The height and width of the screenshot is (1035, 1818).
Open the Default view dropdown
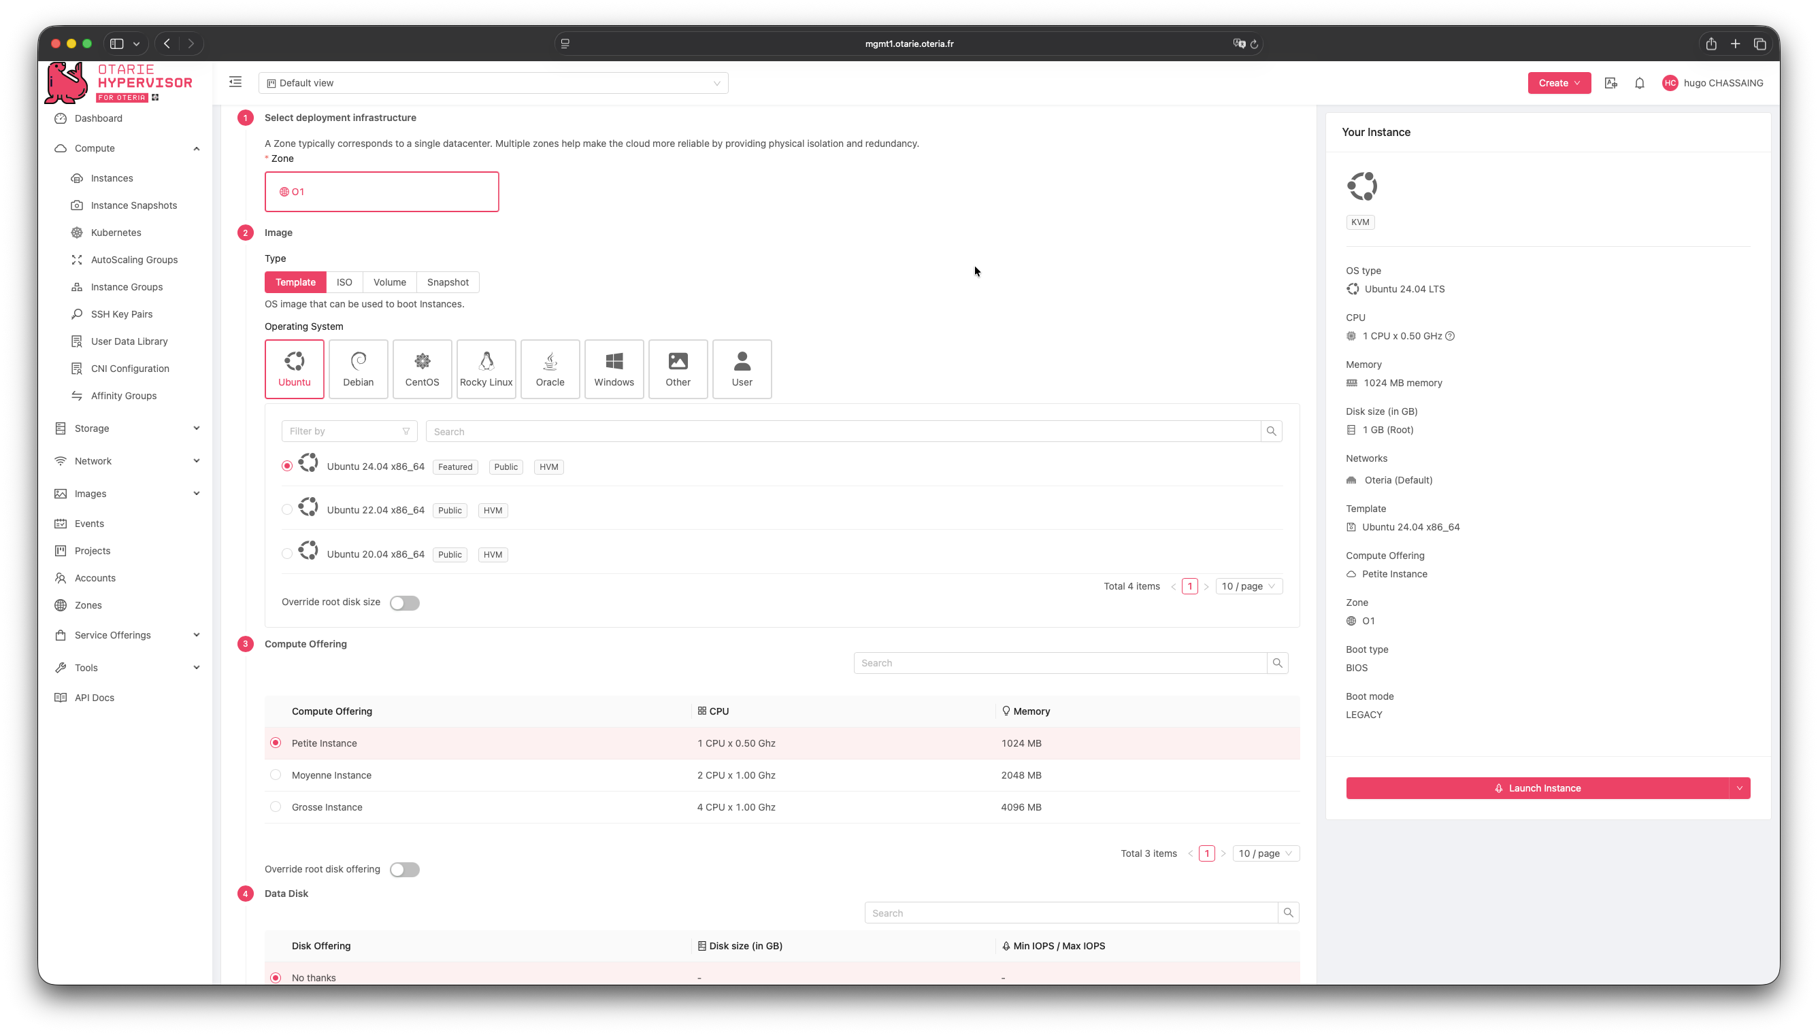click(493, 83)
